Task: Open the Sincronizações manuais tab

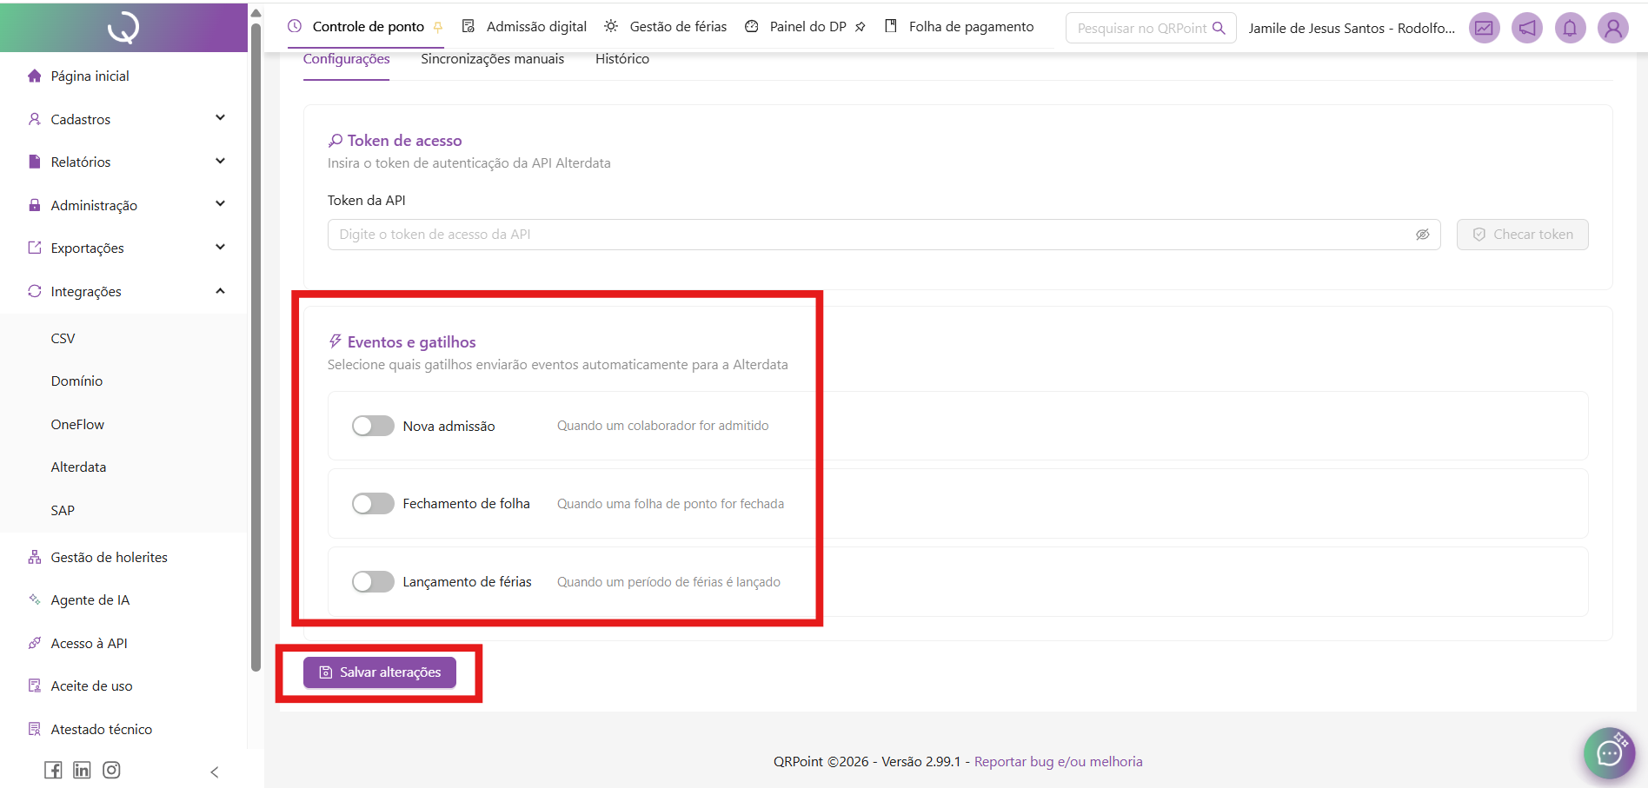Action: (x=492, y=59)
